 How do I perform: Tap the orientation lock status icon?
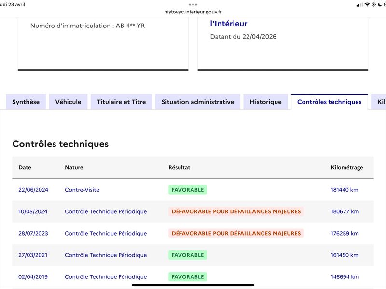pyautogui.click(x=373, y=5)
